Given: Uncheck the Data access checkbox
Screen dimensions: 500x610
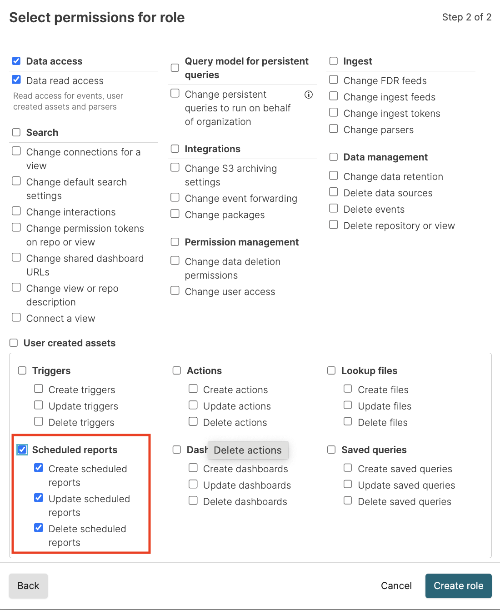Looking at the screenshot, I should (x=16, y=61).
